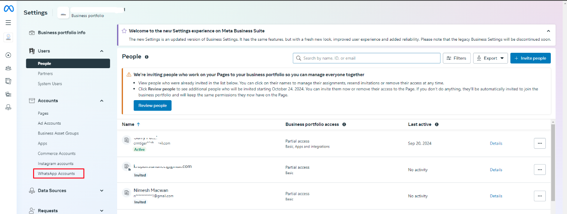Click the Sep 20, 2024 last active value
567x214 pixels.
coord(420,143)
